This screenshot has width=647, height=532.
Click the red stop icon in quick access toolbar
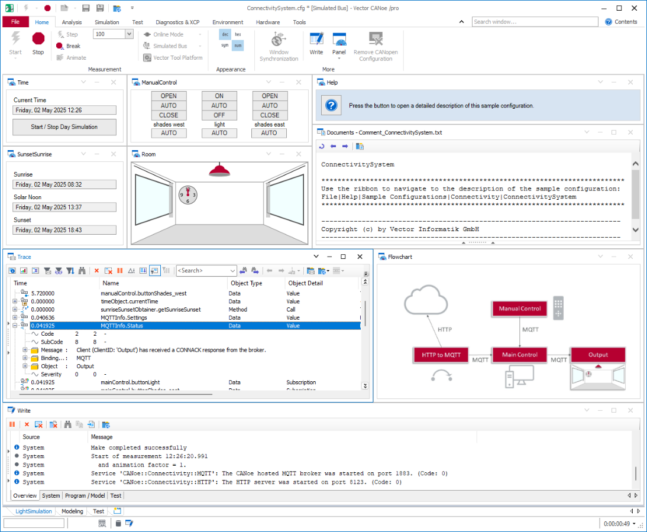pyautogui.click(x=47, y=8)
